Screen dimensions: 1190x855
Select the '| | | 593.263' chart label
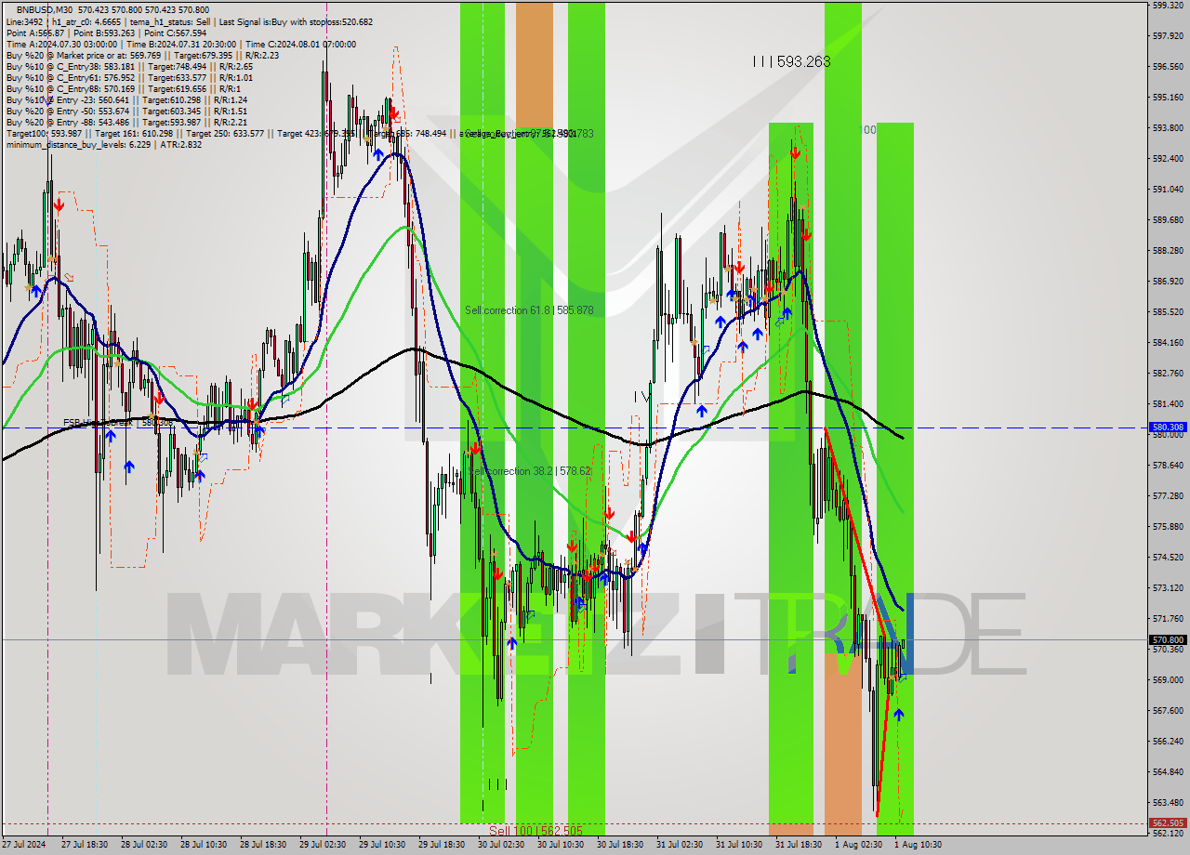791,61
